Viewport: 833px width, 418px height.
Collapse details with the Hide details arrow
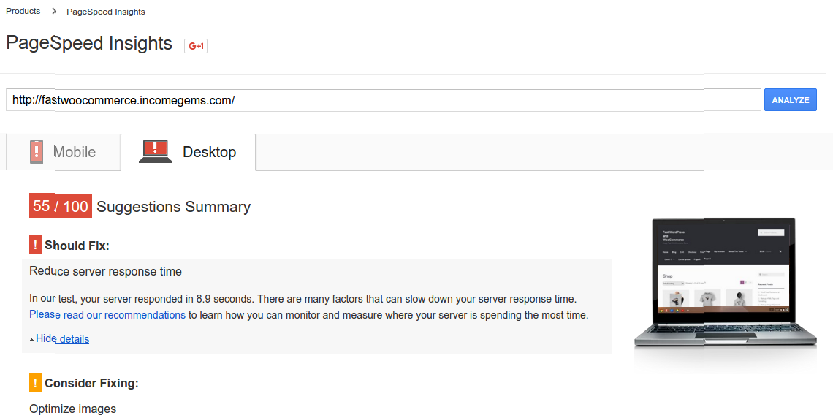(32, 339)
